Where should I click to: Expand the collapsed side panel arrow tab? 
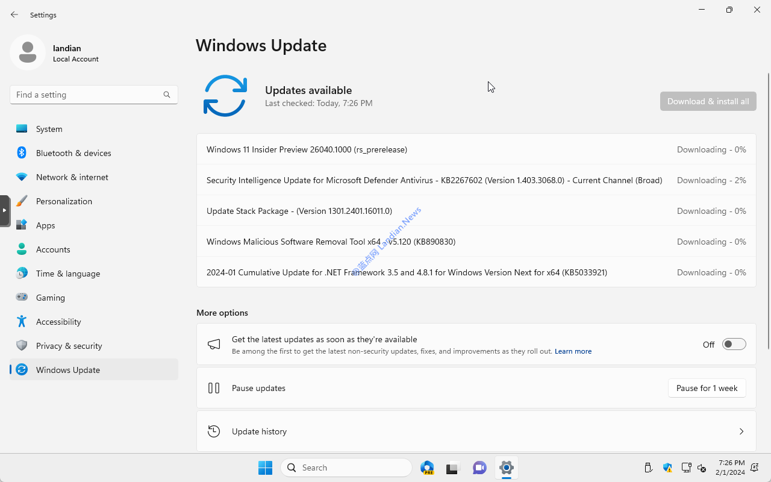coord(4,210)
